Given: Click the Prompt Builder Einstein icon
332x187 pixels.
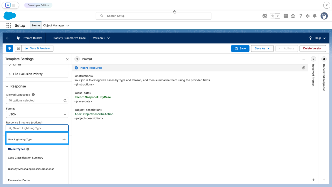Looking at the screenshot, I should 18,38.
